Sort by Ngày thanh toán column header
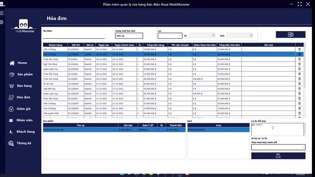 (x=124, y=45)
